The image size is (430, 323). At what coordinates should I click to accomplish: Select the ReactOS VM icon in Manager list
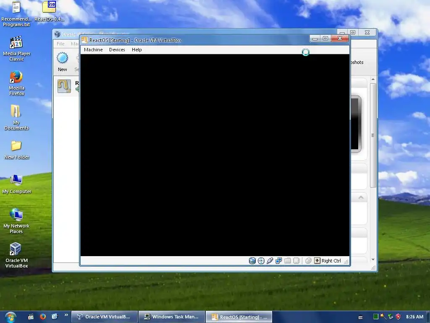pyautogui.click(x=64, y=86)
